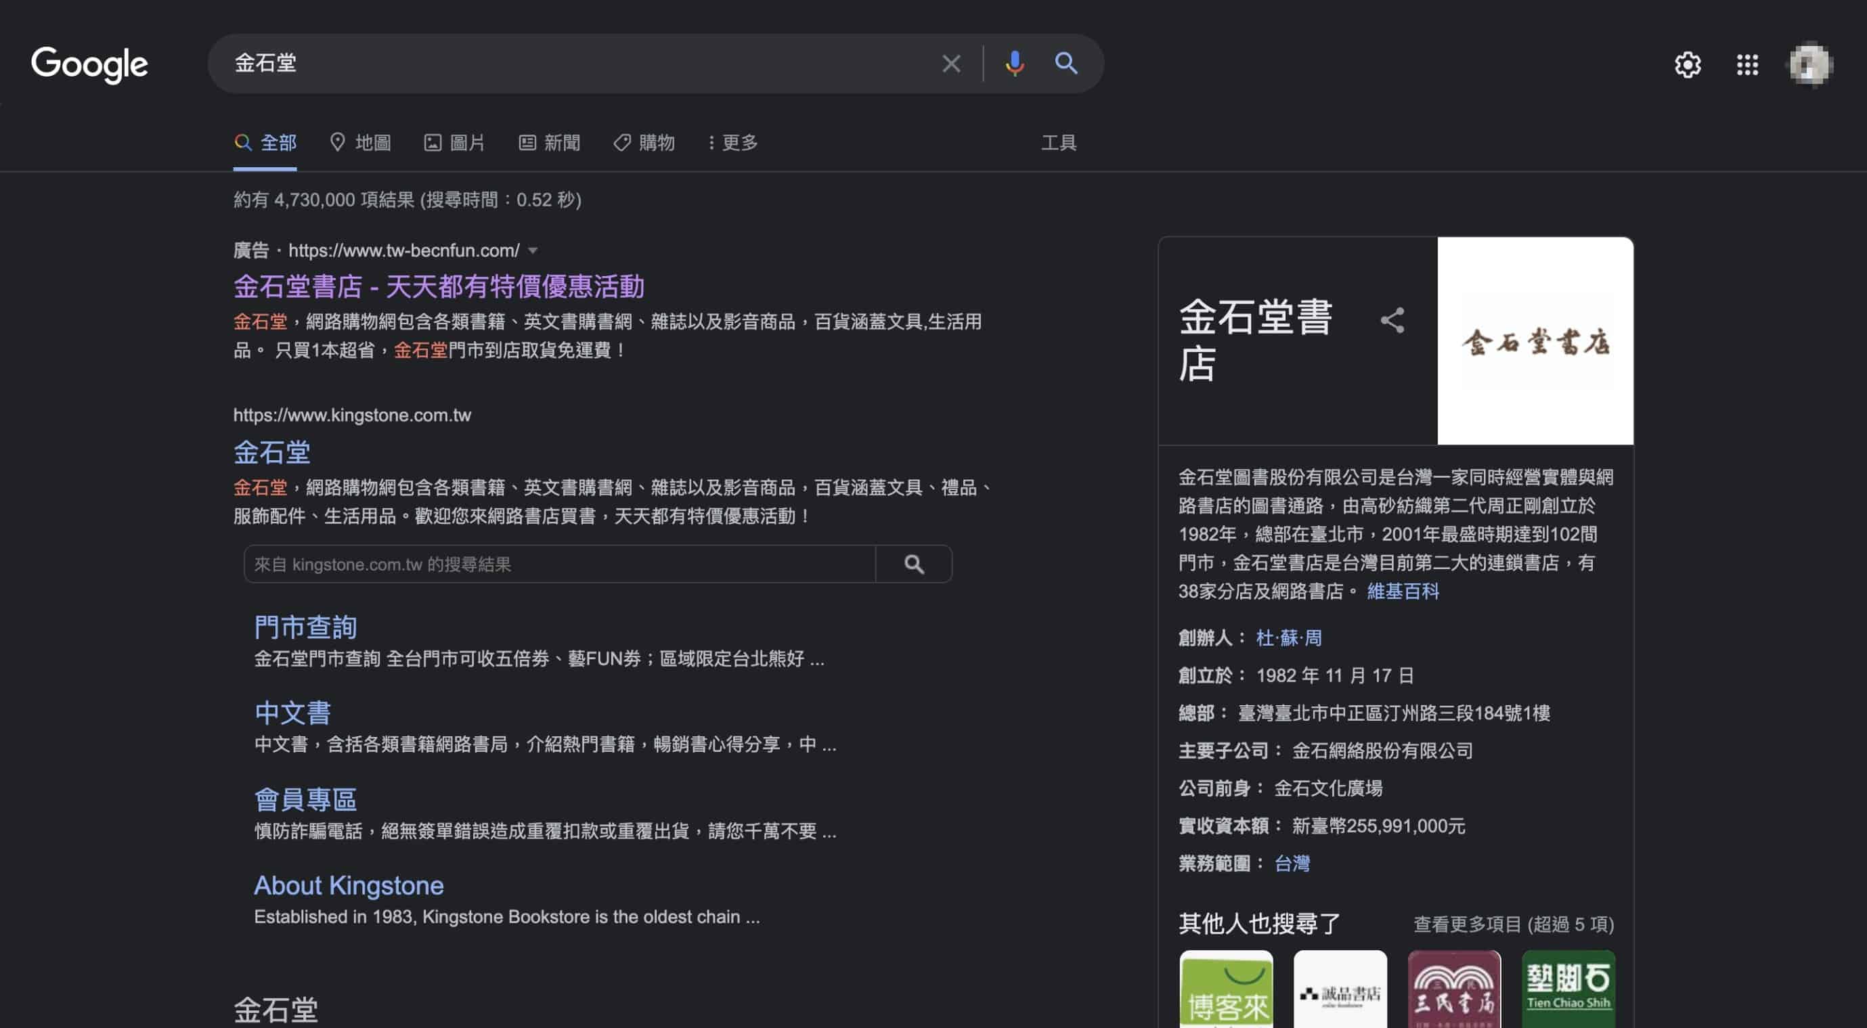The width and height of the screenshot is (1867, 1028).
Task: Clear the search box with X icon
Action: coord(951,64)
